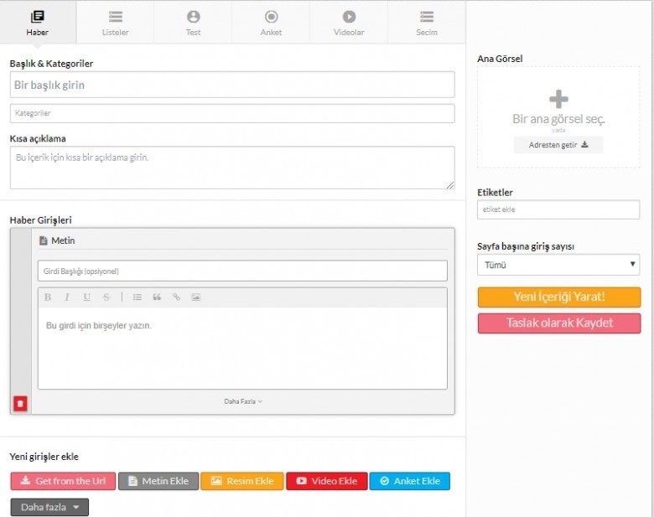This screenshot has width=654, height=517.
Task: Insert a hyperlink in the editor
Action: (176, 297)
